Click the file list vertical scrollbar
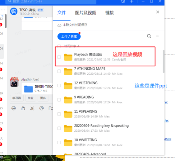This screenshot has width=175, height=161. click(163, 61)
